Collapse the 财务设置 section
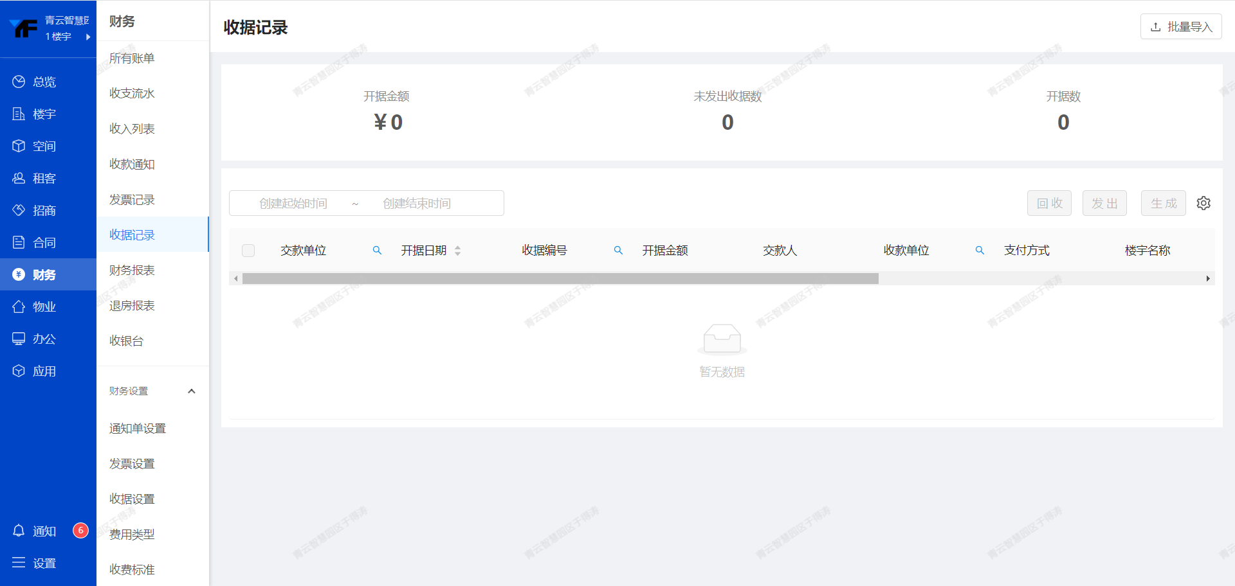1235x586 pixels. [x=191, y=391]
